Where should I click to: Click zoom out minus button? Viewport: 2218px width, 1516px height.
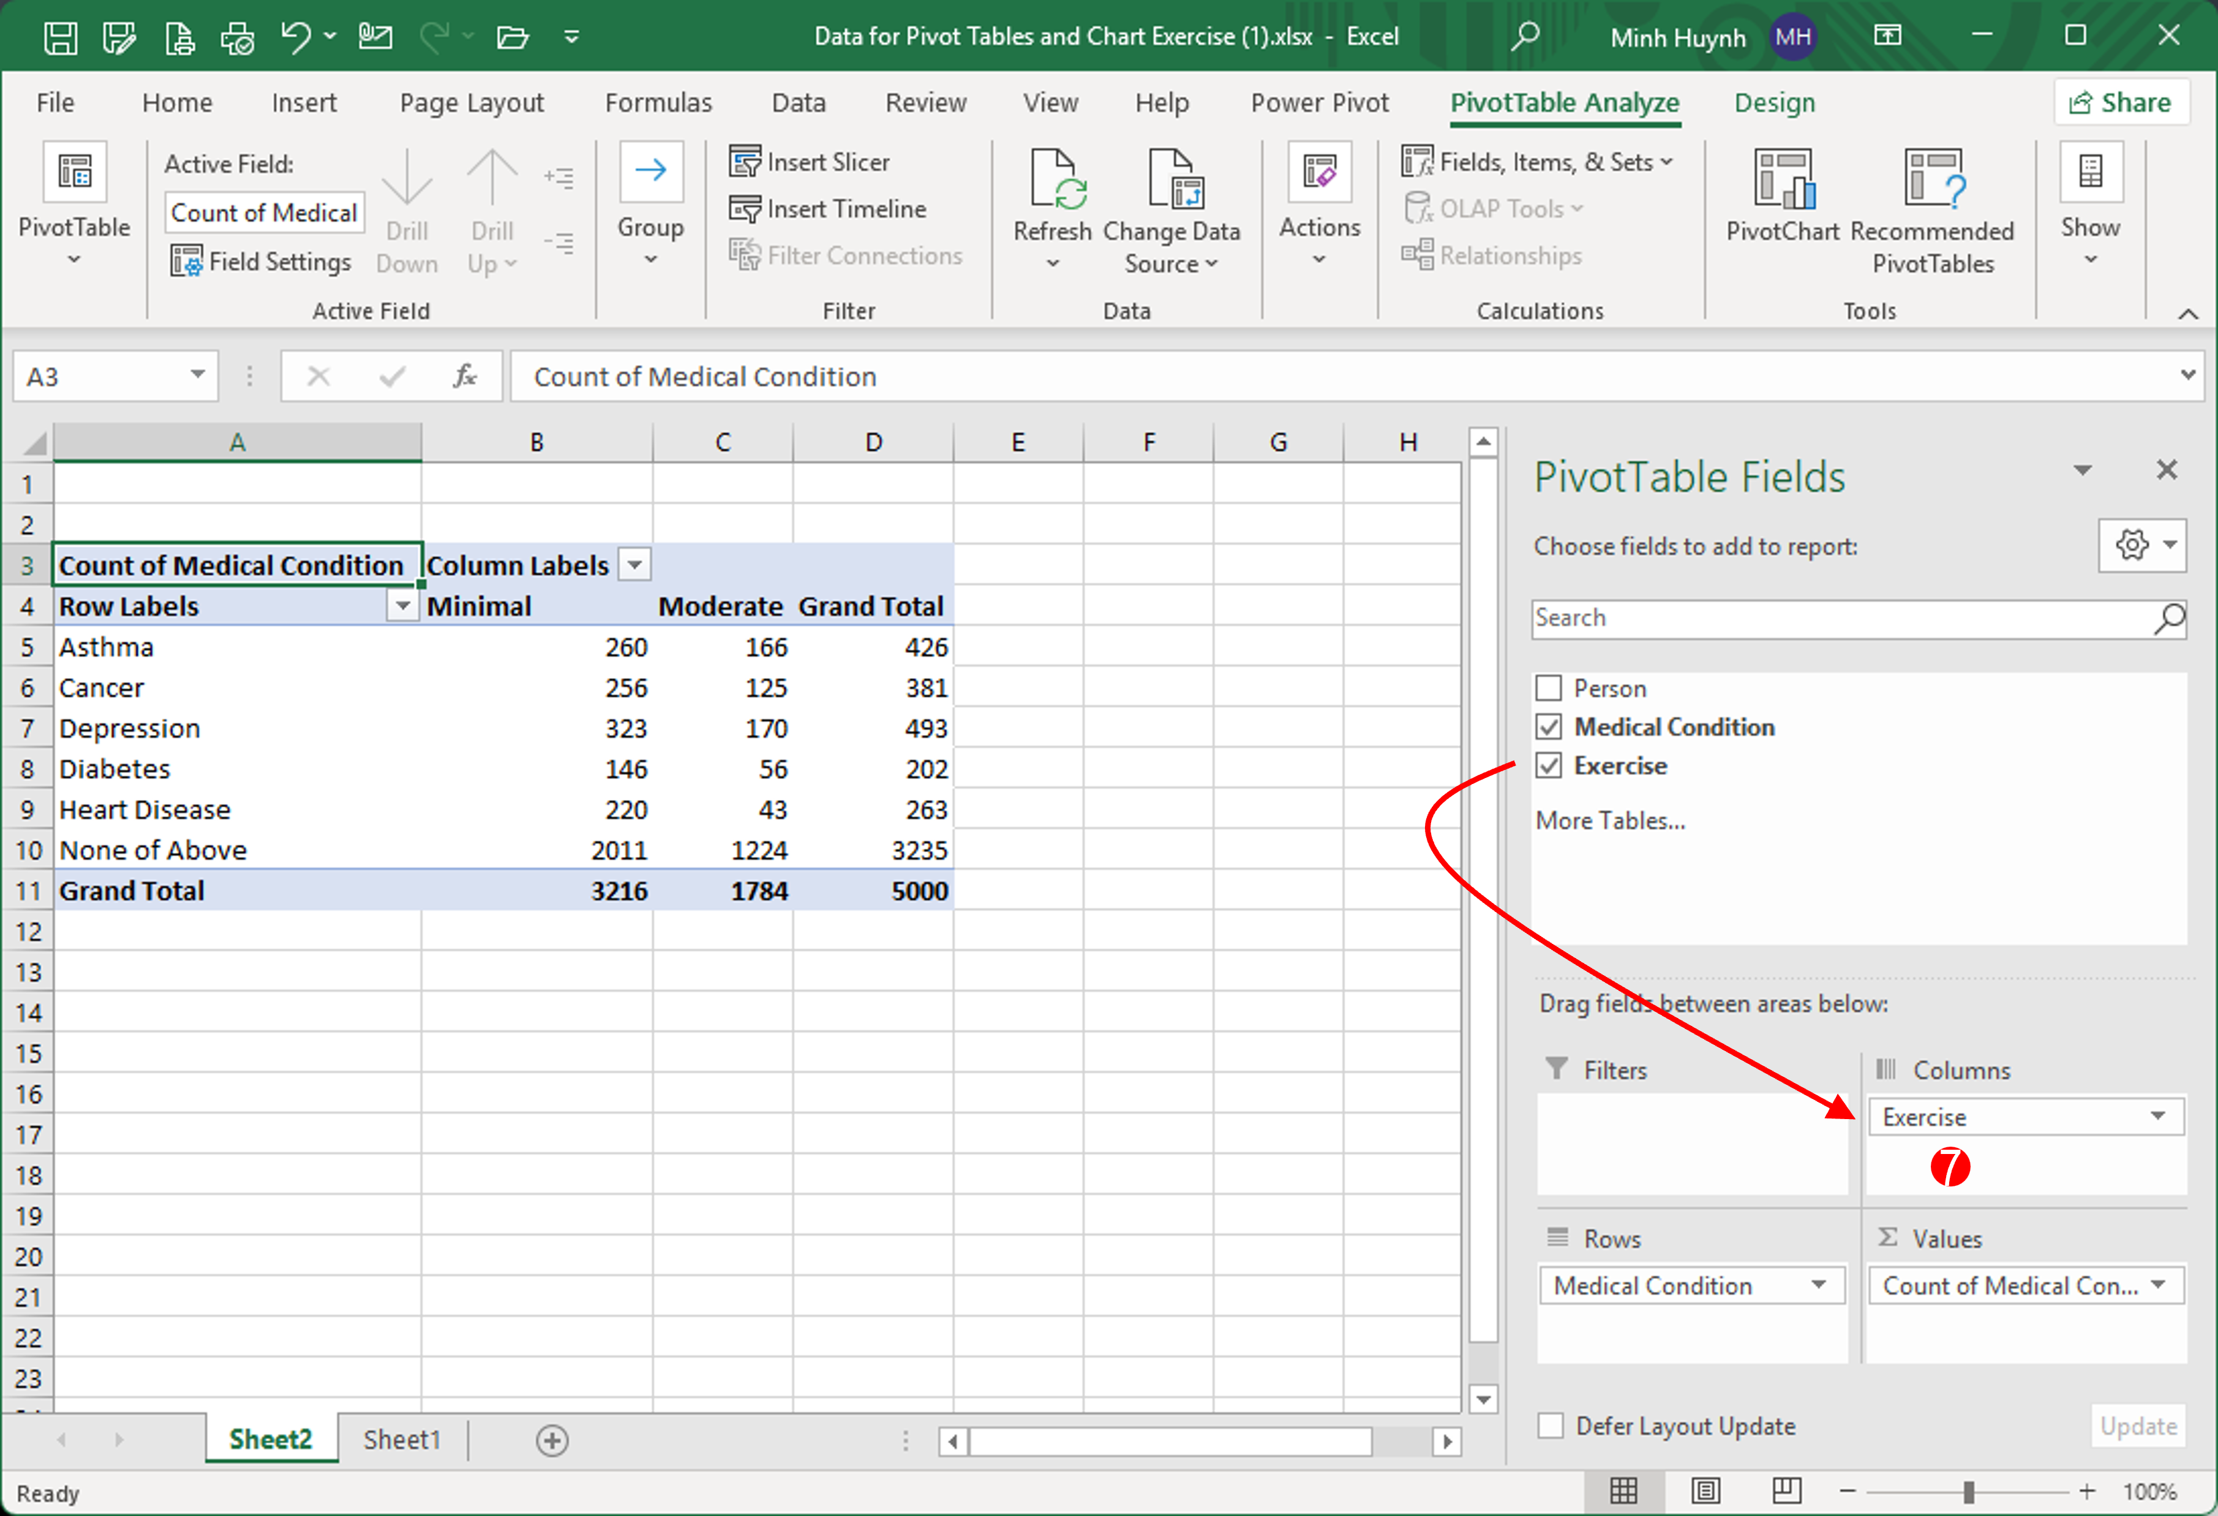click(1848, 1491)
